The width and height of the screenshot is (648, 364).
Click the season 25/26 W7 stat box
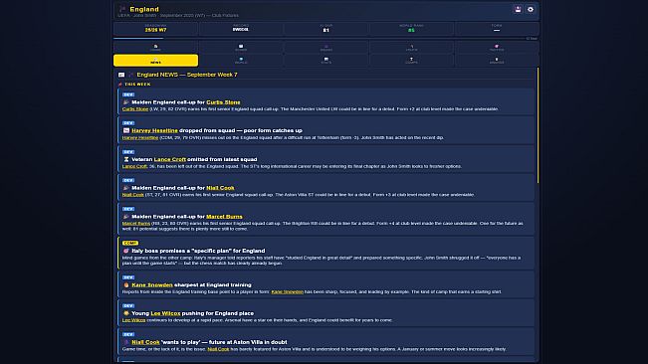[156, 29]
